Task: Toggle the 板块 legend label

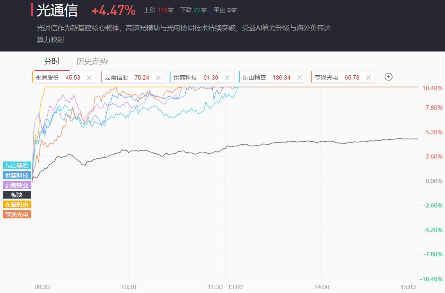Action: coord(17,195)
